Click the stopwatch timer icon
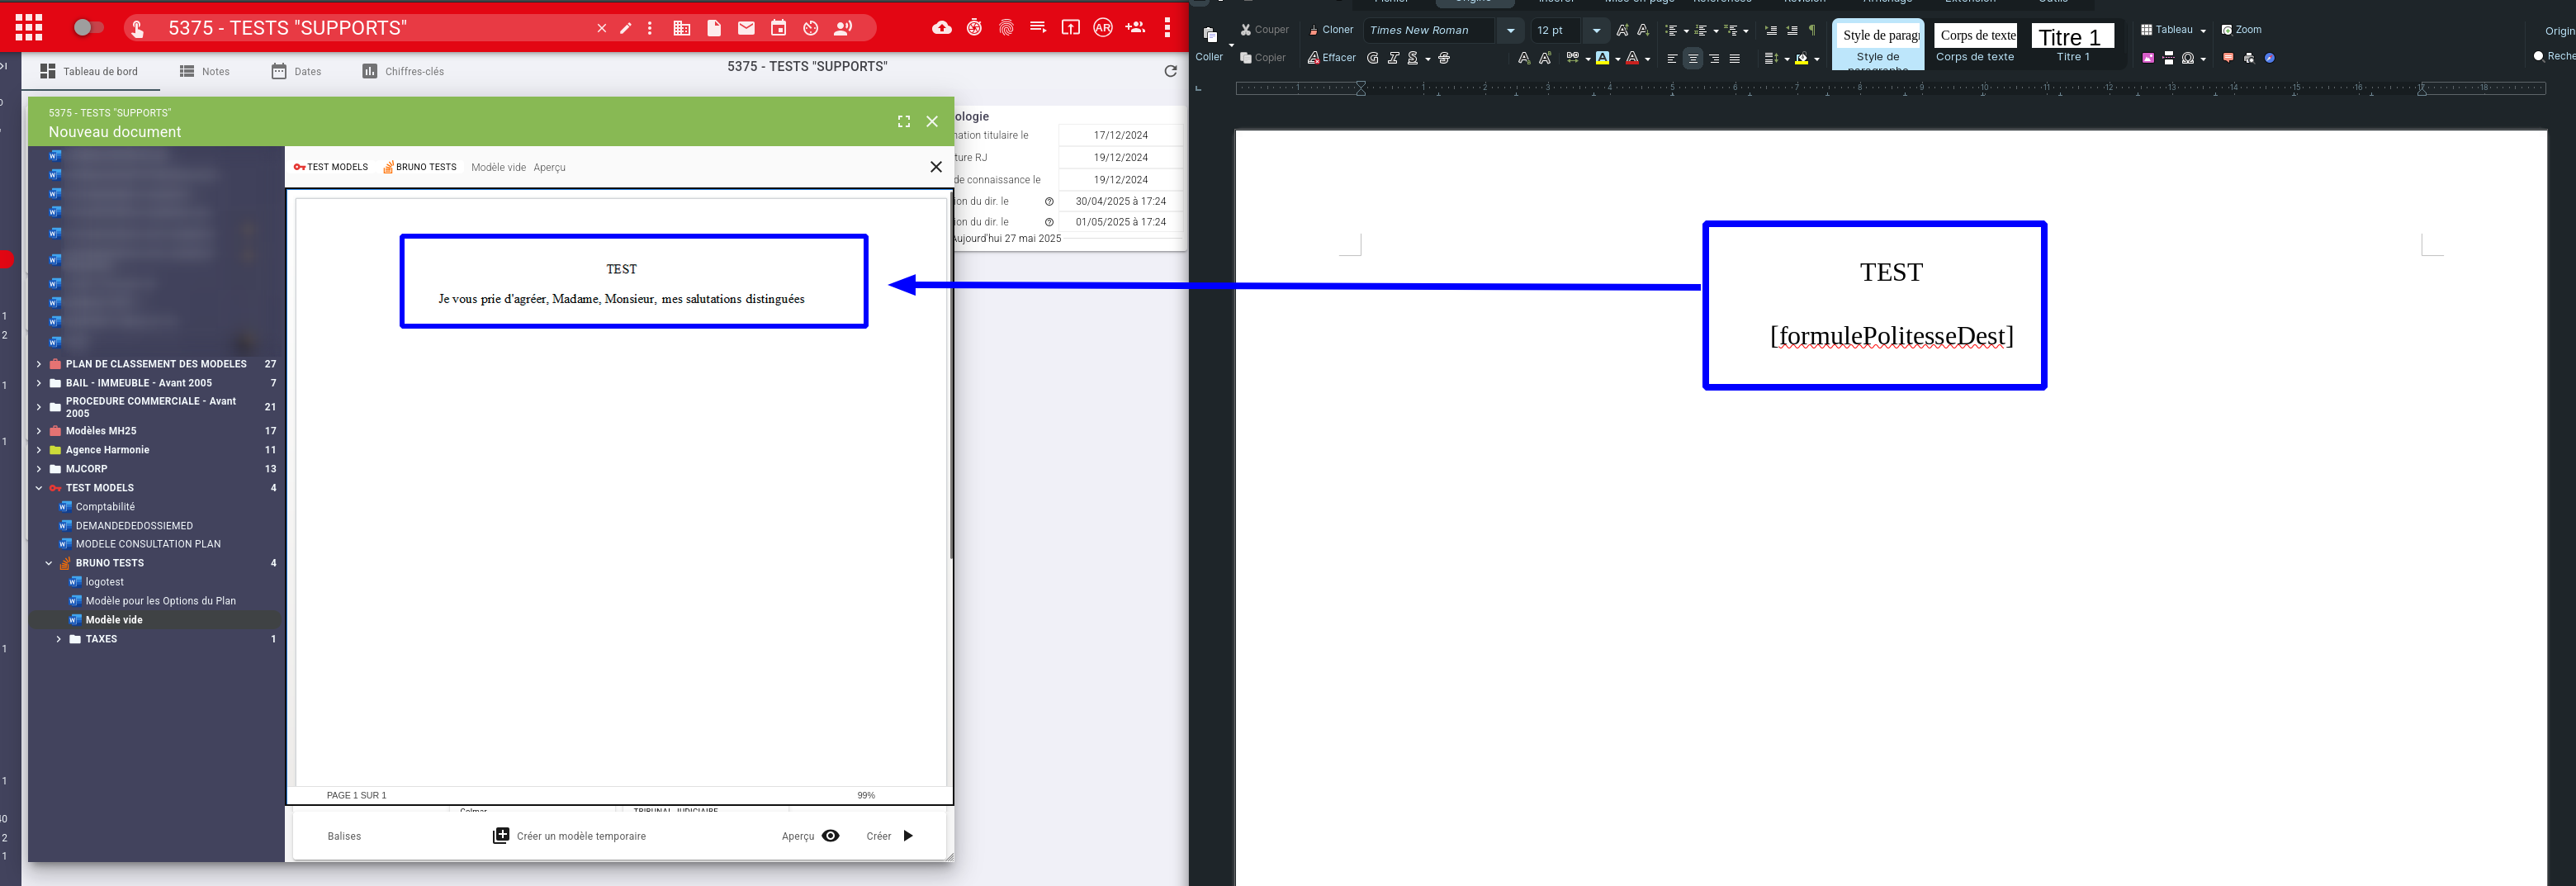 pos(974,28)
